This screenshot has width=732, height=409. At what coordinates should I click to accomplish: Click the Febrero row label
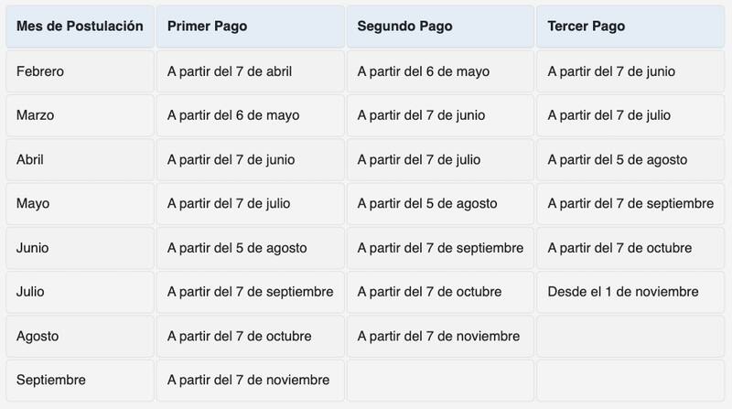(x=80, y=71)
